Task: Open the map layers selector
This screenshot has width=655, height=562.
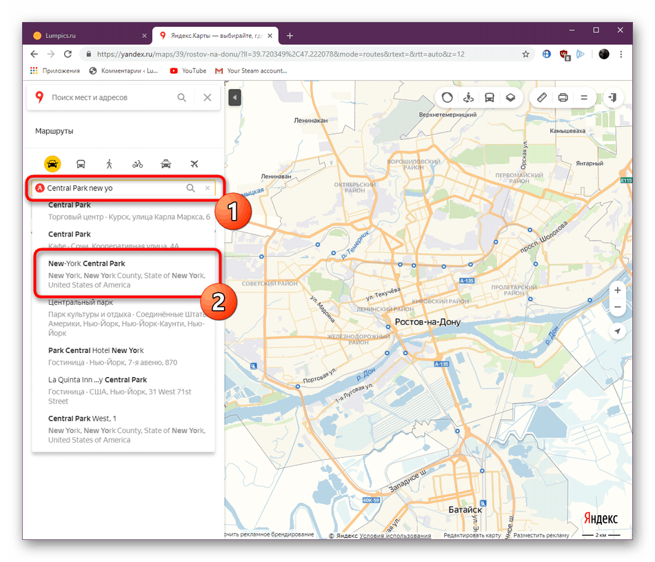Action: coord(510,98)
